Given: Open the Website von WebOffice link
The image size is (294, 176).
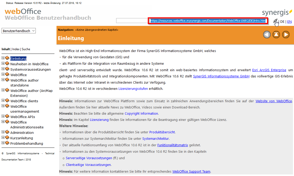Looking at the screenshot, I should coord(274,101).
